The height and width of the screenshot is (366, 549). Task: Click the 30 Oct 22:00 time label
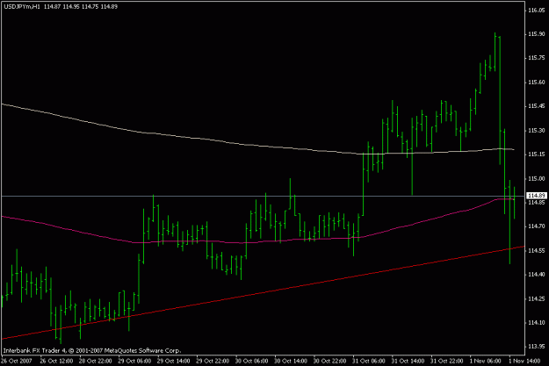click(x=330, y=361)
